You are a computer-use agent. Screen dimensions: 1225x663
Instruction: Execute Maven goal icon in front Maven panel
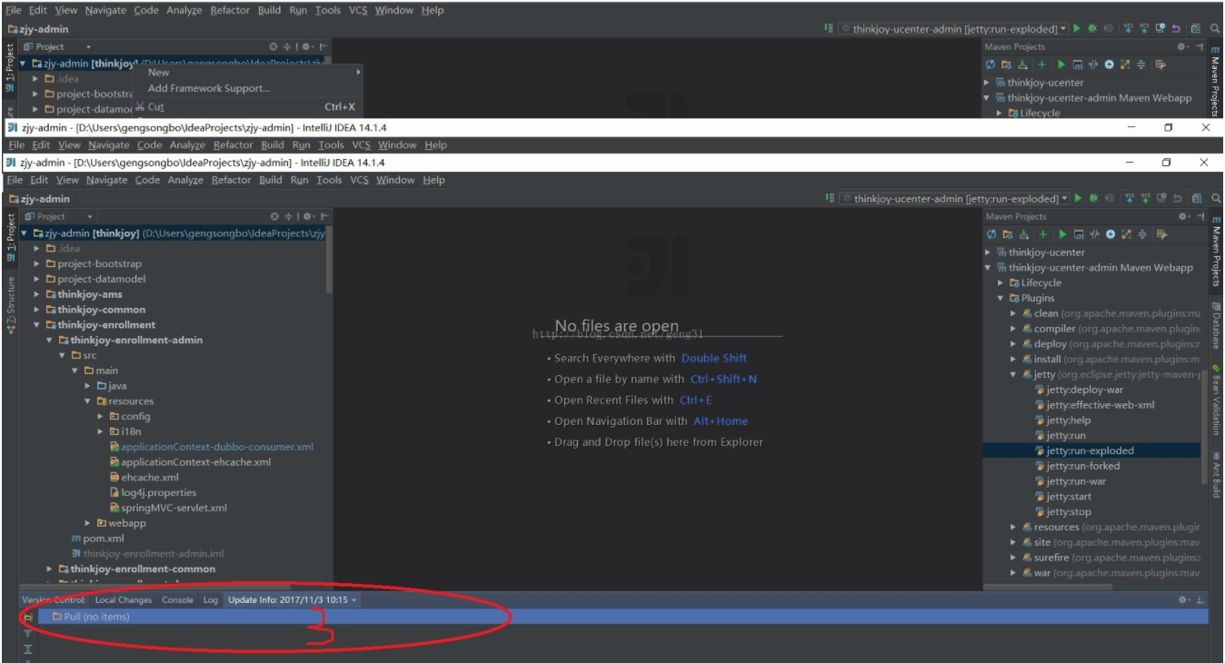click(1079, 234)
